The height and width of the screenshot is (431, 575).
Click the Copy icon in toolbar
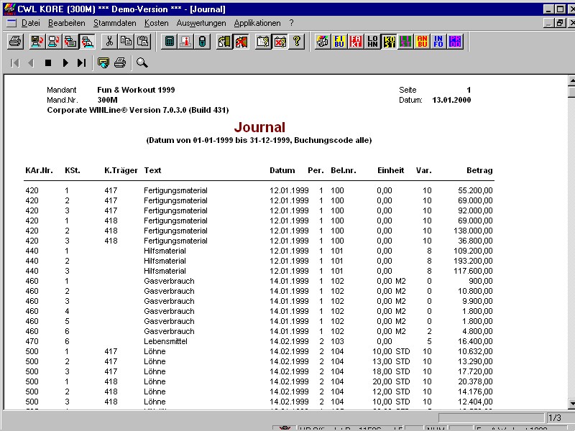pyautogui.click(x=126, y=42)
